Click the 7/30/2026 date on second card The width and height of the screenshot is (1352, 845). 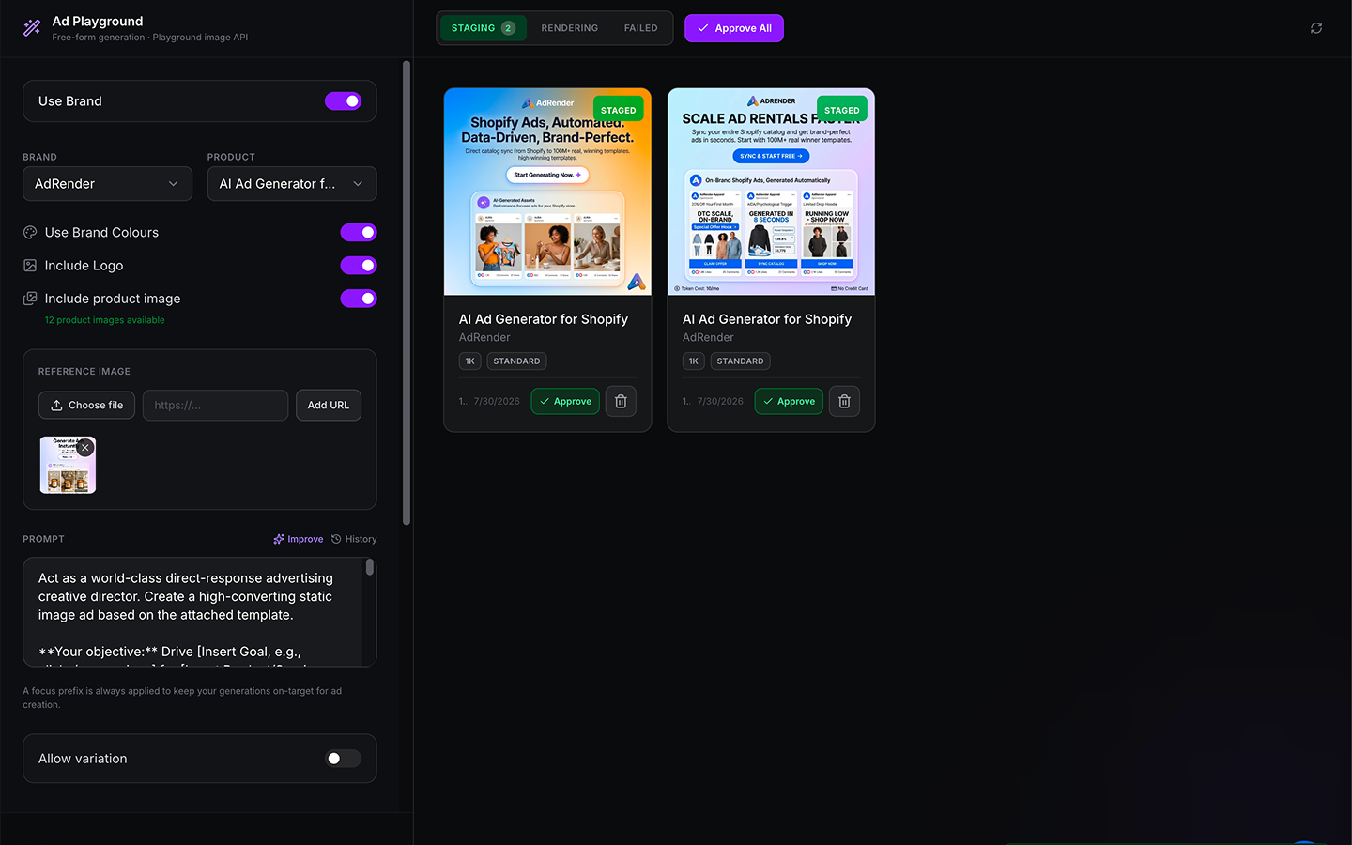[x=720, y=401]
